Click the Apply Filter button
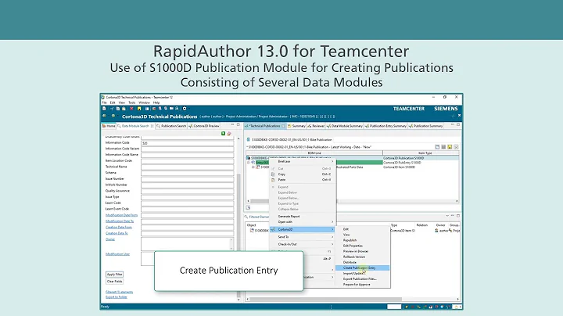 click(114, 275)
